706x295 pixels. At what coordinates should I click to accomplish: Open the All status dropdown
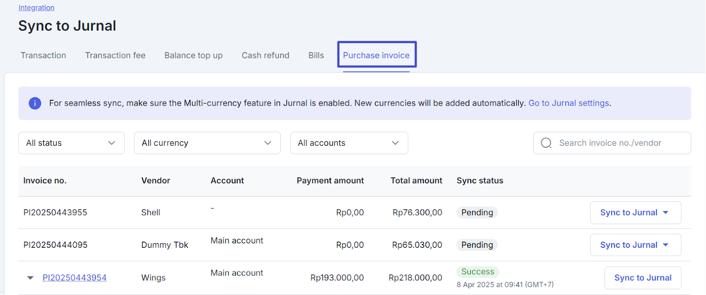[x=71, y=143]
